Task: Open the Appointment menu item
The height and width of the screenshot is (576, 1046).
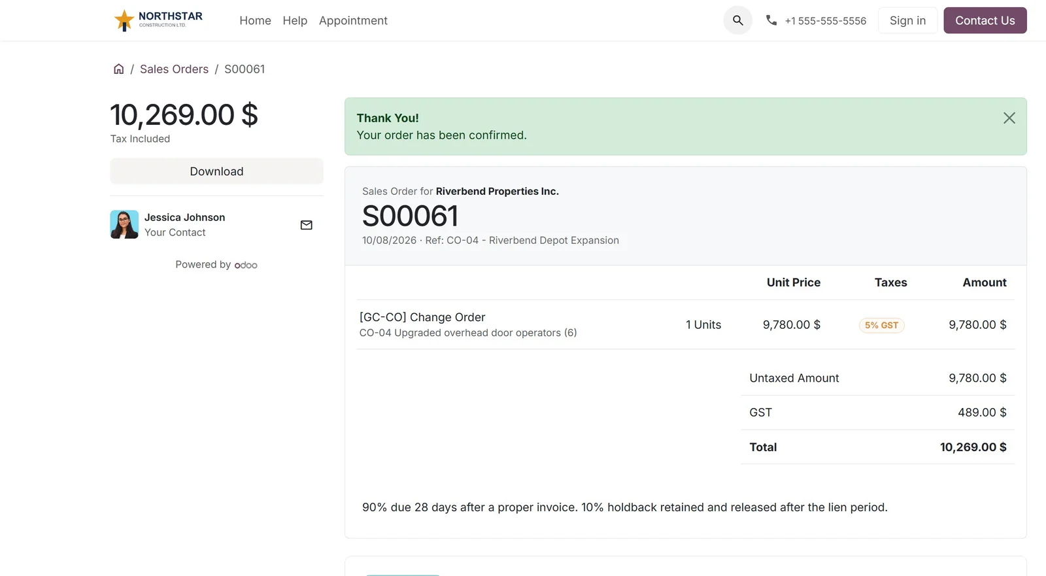Action: point(353,20)
